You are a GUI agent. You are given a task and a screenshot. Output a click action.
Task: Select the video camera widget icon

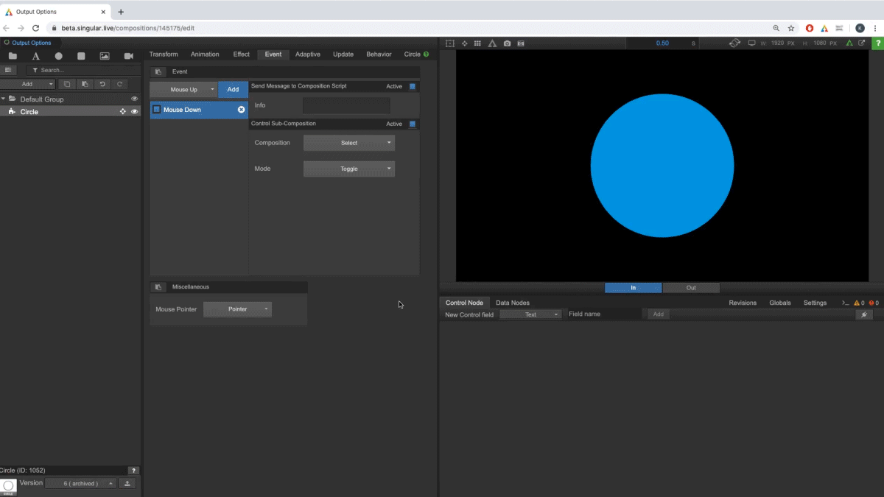pyautogui.click(x=128, y=56)
